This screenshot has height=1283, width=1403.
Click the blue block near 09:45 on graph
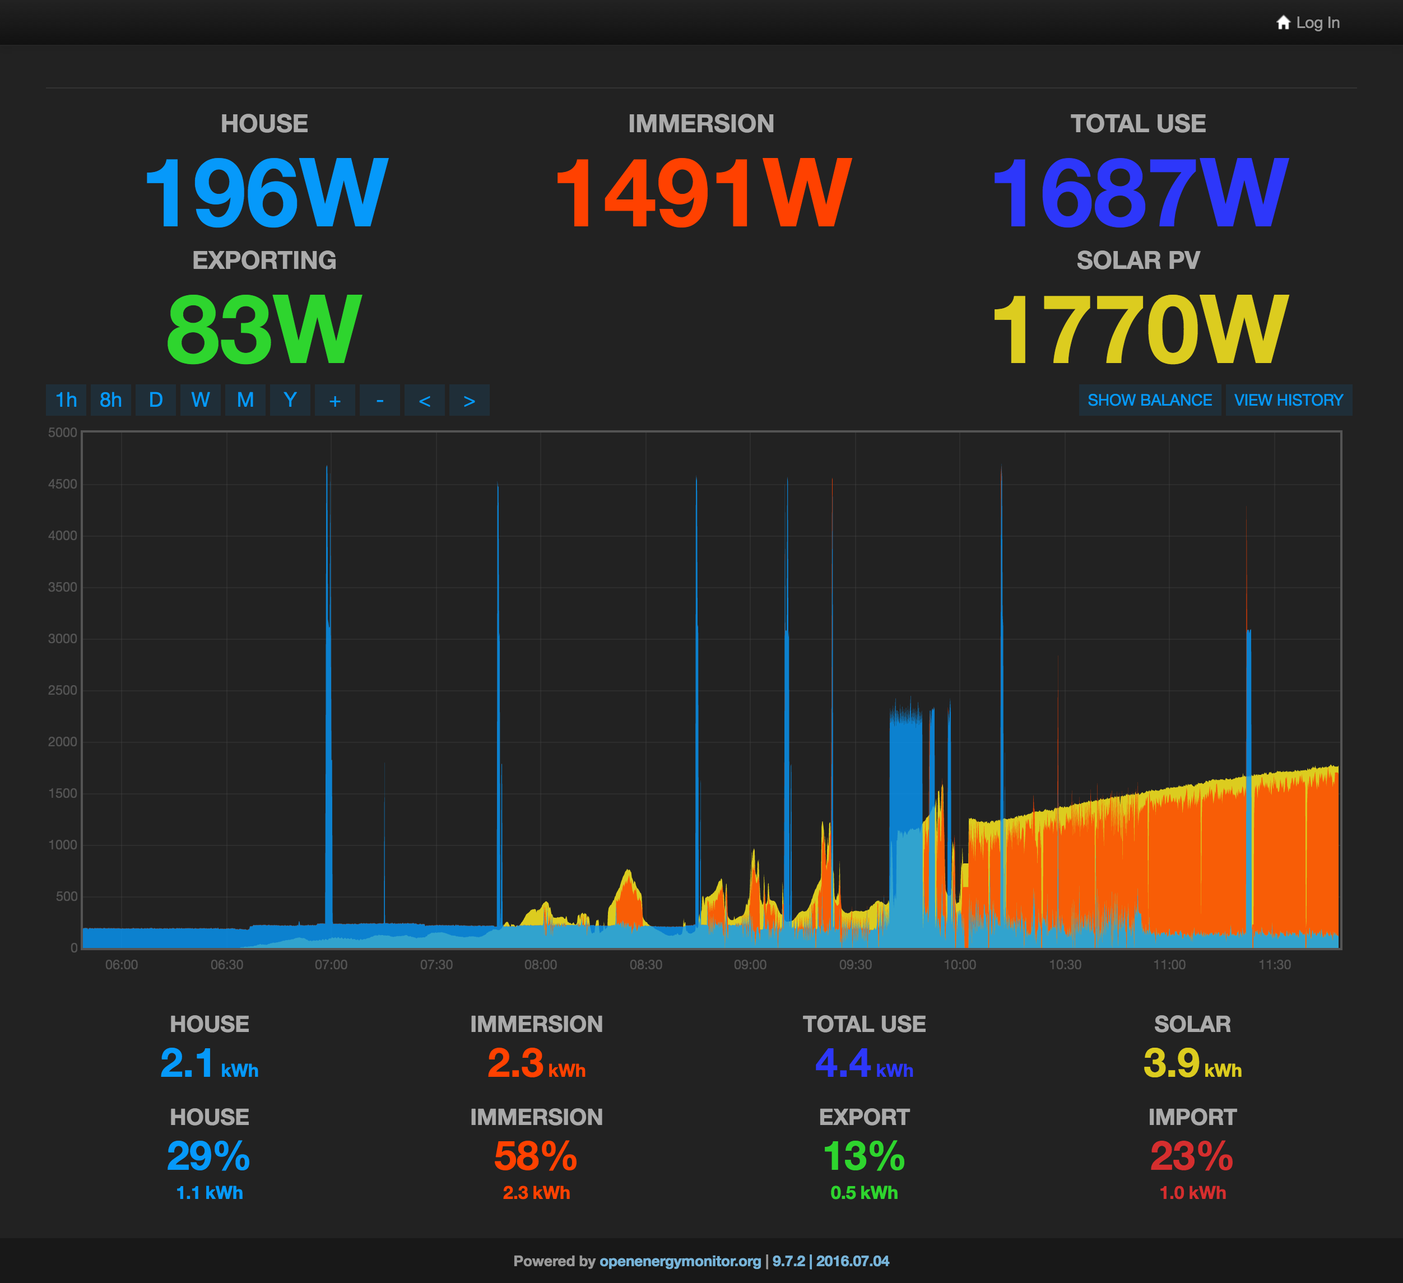coord(905,772)
